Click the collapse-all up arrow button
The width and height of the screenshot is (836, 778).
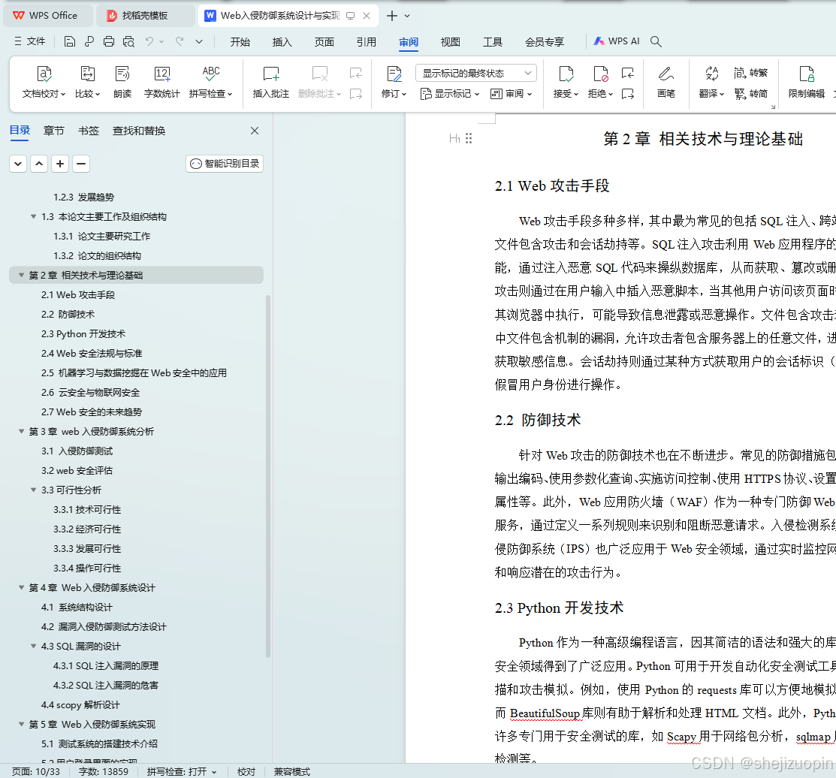pyautogui.click(x=39, y=164)
